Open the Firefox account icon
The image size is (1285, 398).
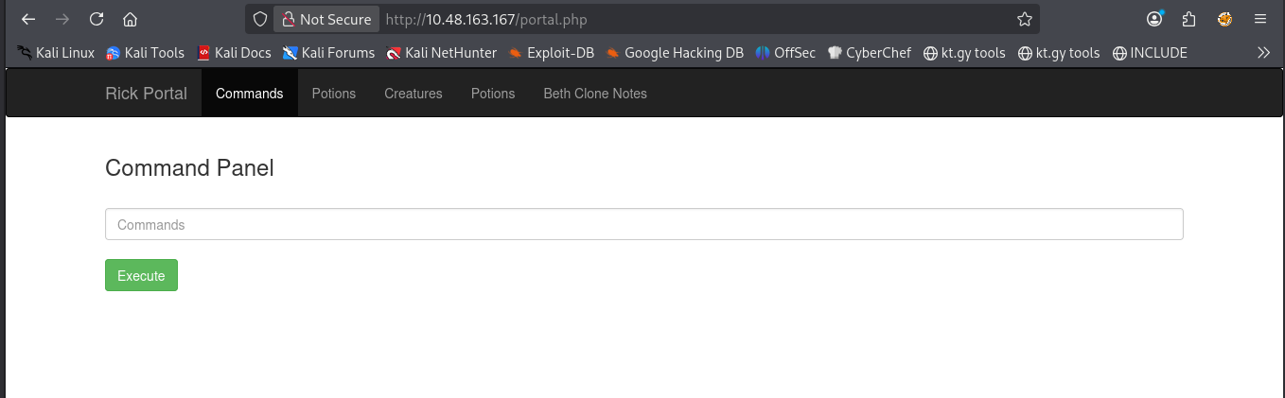pyautogui.click(x=1155, y=19)
